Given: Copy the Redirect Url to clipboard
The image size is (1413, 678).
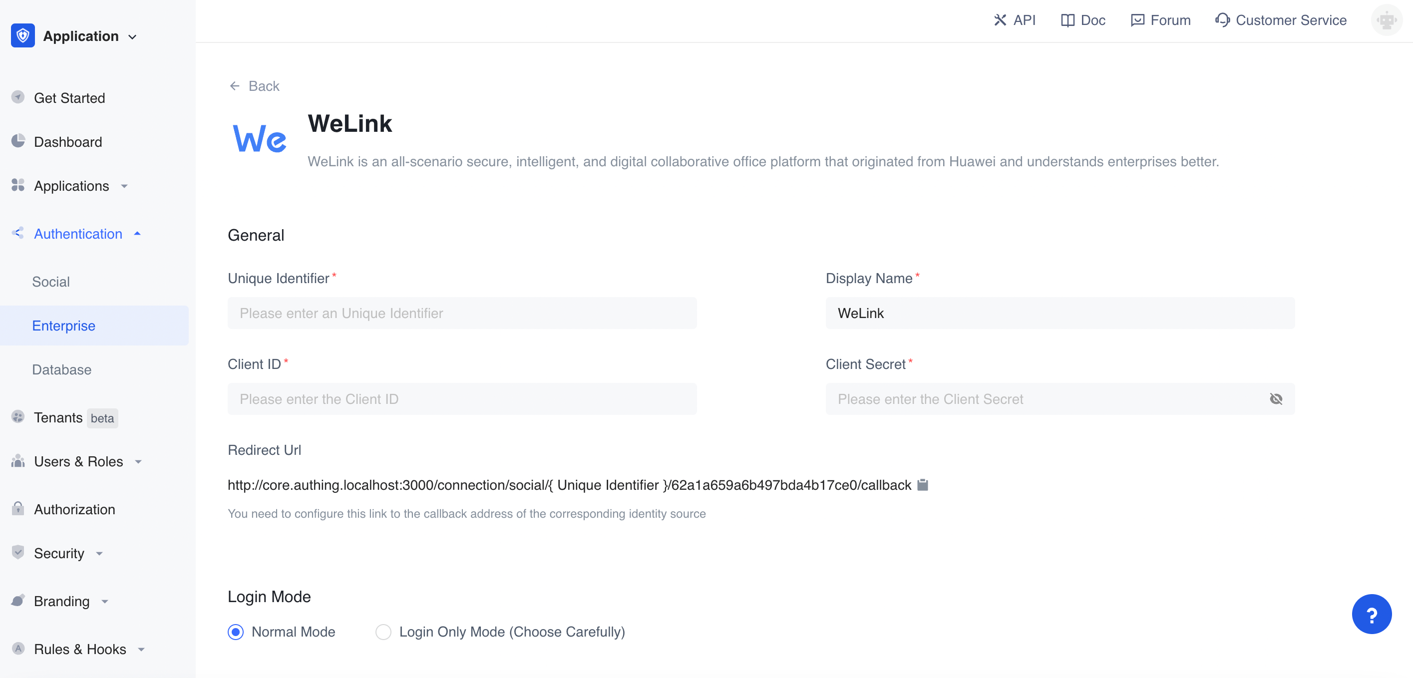Looking at the screenshot, I should coord(923,485).
